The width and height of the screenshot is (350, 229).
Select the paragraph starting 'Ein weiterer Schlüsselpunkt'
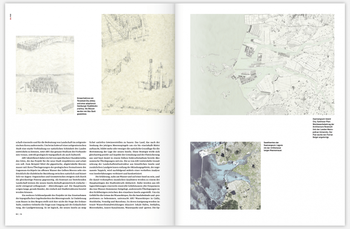pyautogui.click(x=51, y=201)
